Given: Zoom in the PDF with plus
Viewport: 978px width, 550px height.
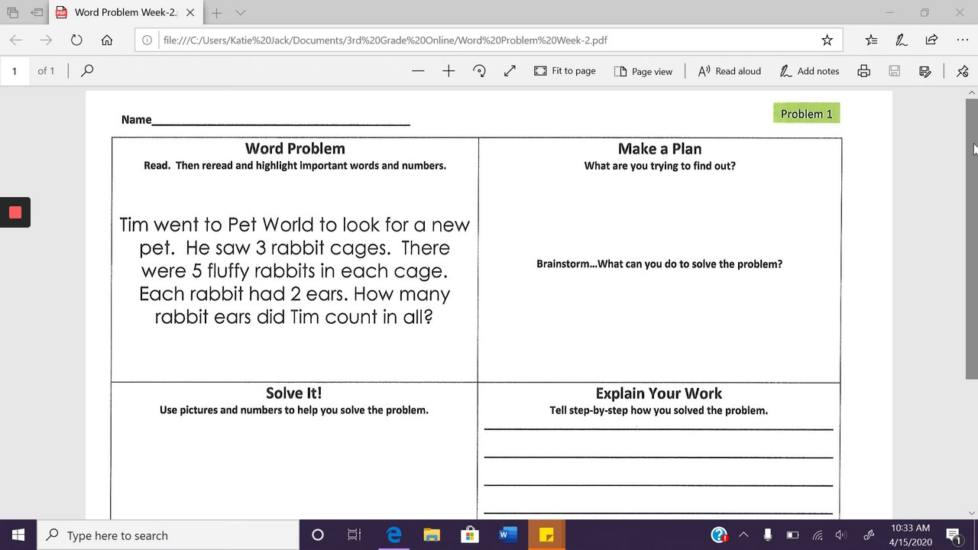Looking at the screenshot, I should click(x=449, y=71).
